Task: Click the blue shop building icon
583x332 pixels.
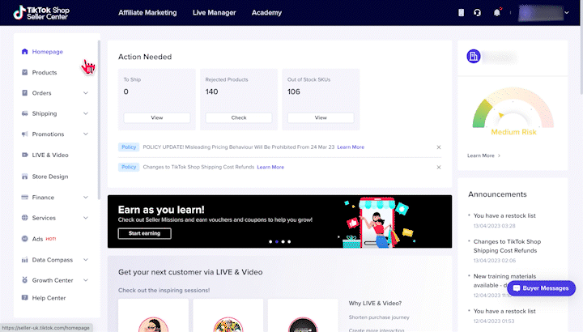Action: 475,57
